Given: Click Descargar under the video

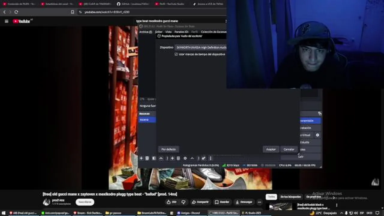Looking at the screenshot, I should point(244,202).
